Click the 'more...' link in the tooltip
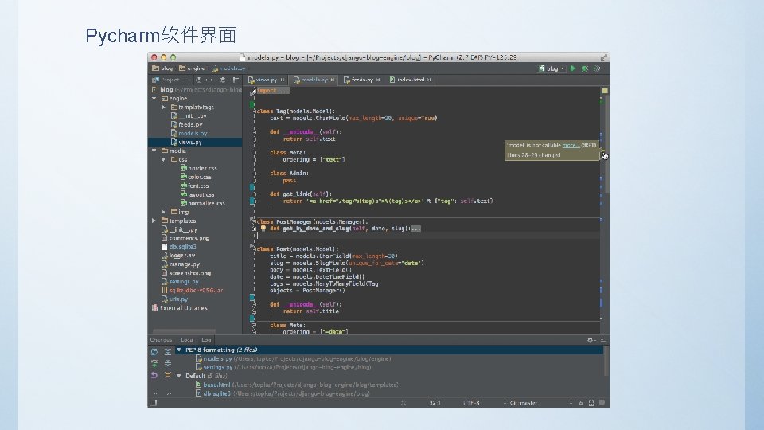 pos(571,145)
